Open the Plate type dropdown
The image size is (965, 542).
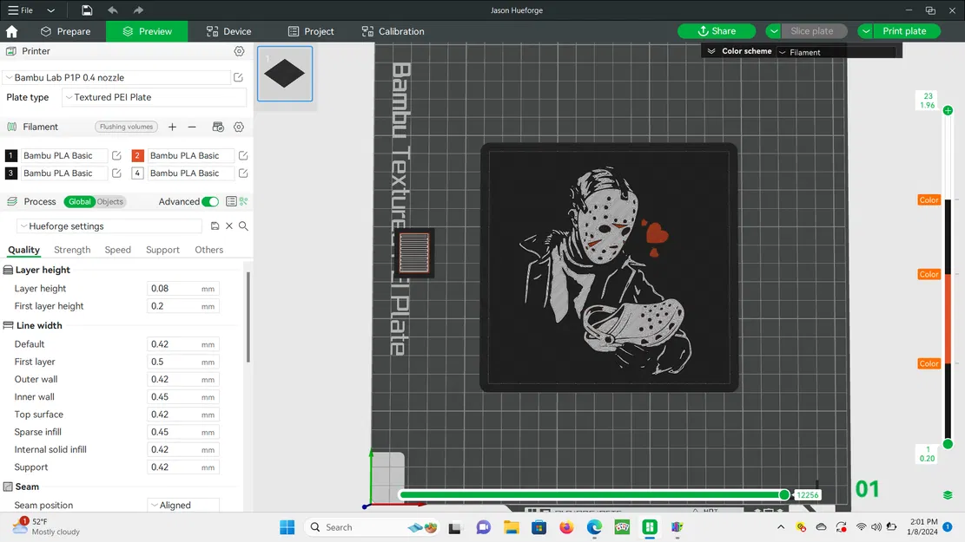pos(155,97)
